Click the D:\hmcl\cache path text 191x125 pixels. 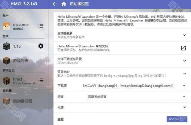coord(68,63)
